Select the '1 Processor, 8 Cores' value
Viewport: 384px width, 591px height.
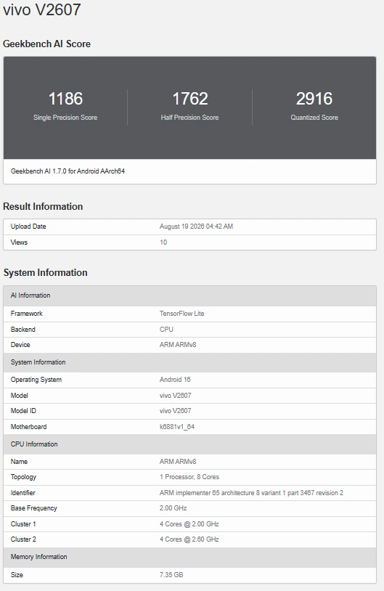[x=189, y=477]
